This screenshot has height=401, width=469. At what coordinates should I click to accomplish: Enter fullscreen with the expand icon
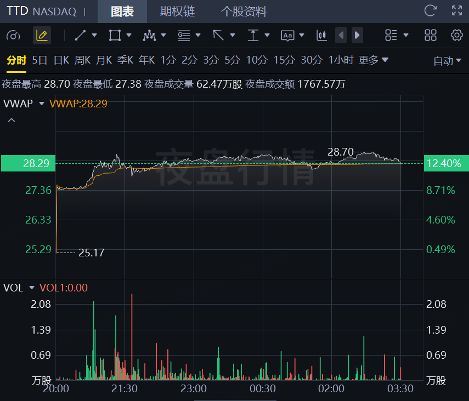[457, 10]
